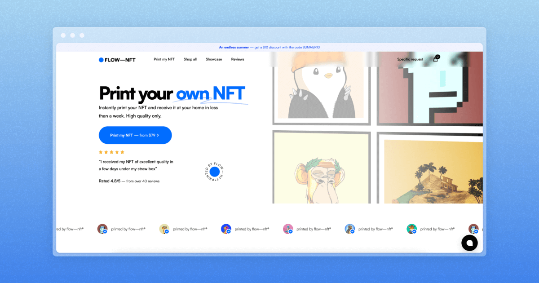Open the Reviews page
This screenshot has height=283, width=539.
click(x=237, y=59)
